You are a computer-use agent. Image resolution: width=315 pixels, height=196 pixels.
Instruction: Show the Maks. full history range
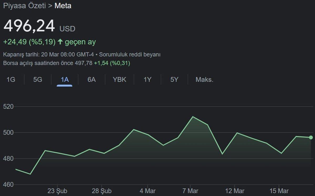[204, 80]
